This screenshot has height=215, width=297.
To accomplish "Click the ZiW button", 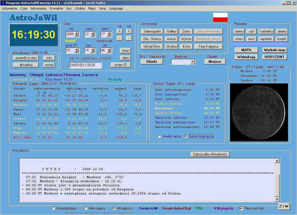I will (284, 206).
